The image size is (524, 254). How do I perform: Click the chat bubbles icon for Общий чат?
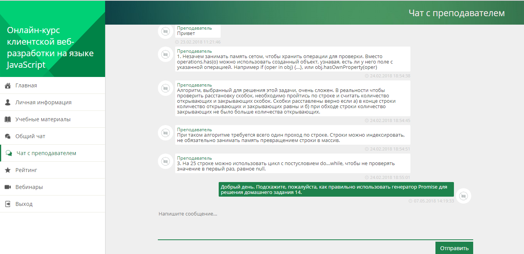coord(7,136)
